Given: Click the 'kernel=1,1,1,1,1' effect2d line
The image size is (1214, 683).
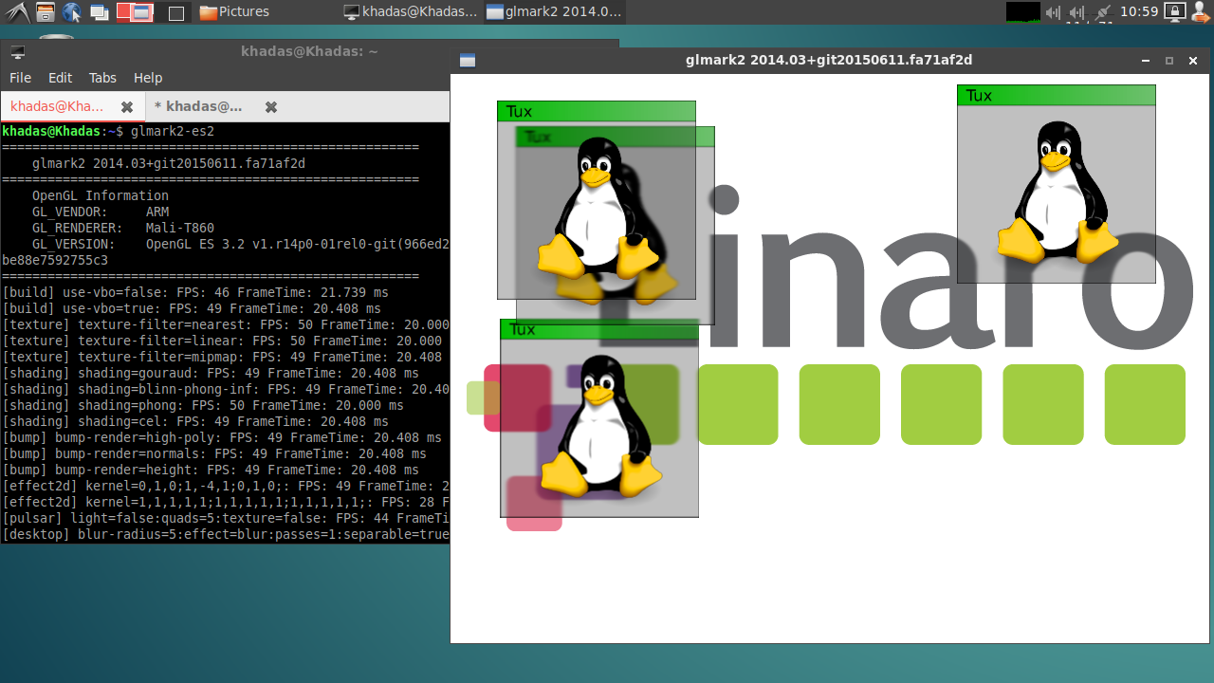Looking at the screenshot, I should click(226, 502).
